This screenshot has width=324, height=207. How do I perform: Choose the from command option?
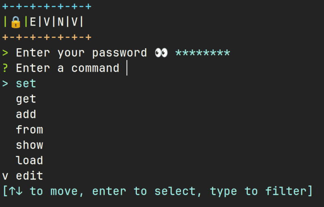(x=30, y=130)
